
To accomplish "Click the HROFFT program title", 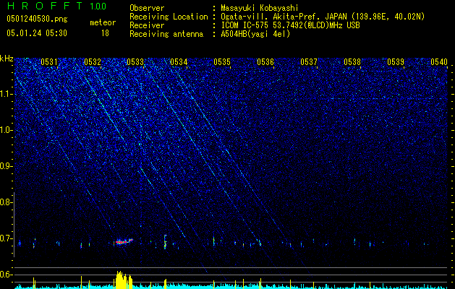I will coord(44,6).
